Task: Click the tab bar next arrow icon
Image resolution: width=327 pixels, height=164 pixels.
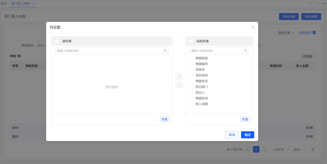Action: coord(317,3)
